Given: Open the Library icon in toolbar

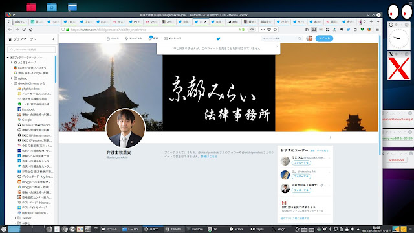Looking at the screenshot, I should [x=307, y=30].
